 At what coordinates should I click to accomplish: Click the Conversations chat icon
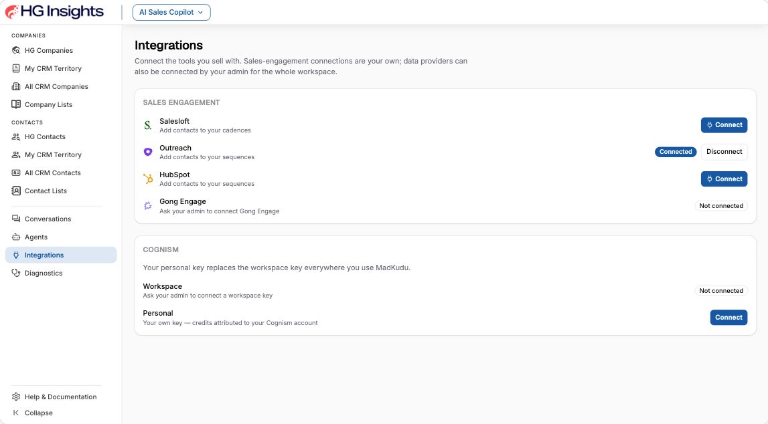[x=16, y=219]
